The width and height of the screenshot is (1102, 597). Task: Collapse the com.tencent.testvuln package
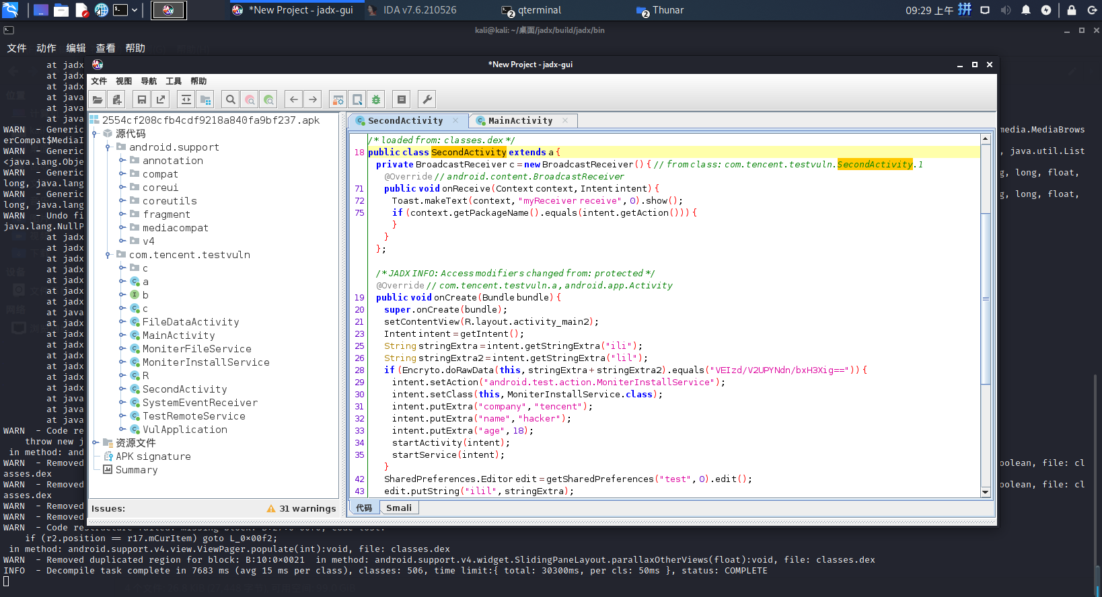click(x=108, y=255)
